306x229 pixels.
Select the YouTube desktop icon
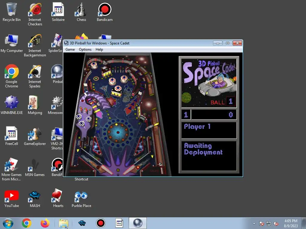coord(12,198)
